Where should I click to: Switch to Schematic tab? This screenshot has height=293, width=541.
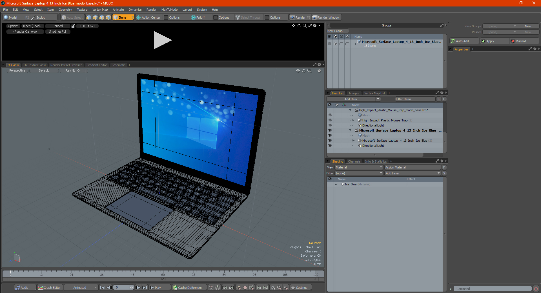118,65
